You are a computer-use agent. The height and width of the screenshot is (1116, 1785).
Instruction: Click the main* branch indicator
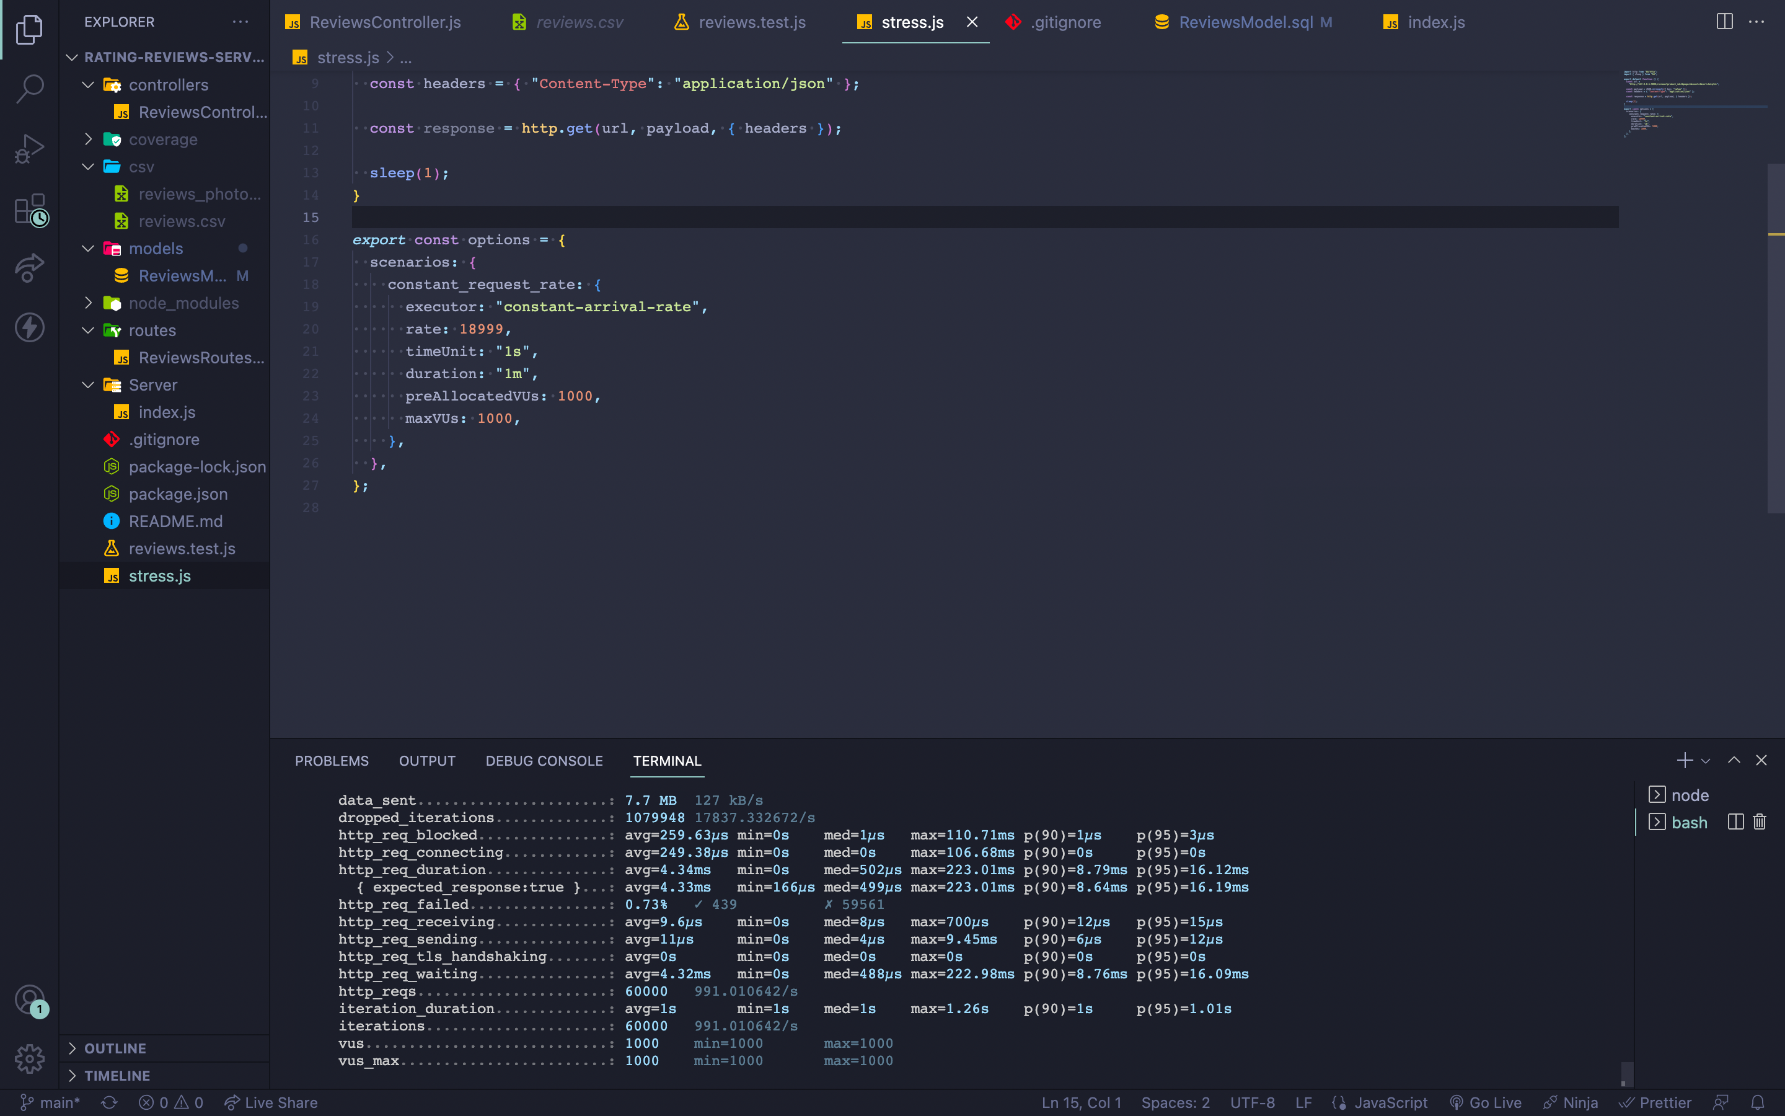point(50,1102)
